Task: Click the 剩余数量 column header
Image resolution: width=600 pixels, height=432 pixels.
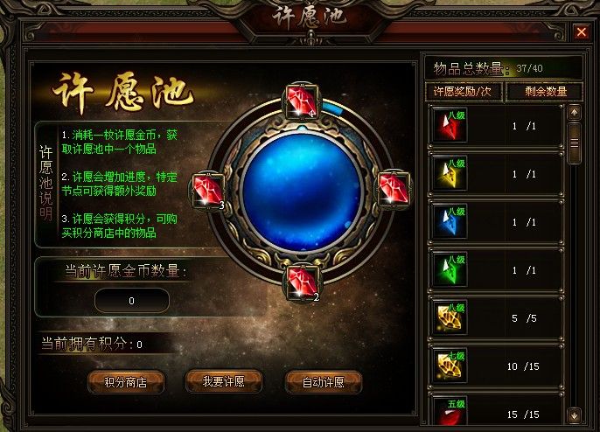Action: coord(545,92)
